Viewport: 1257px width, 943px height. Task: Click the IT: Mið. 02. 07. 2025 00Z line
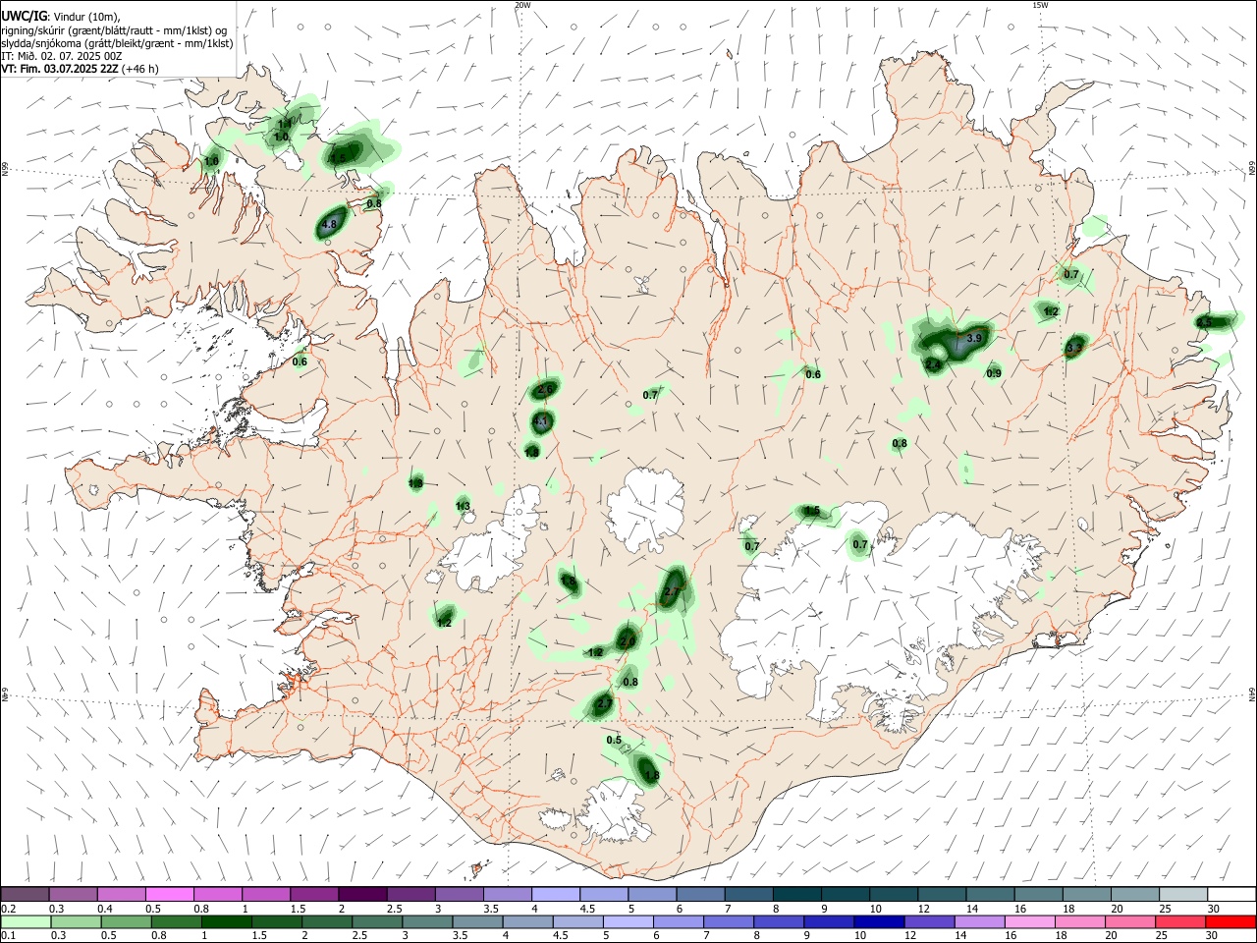tap(62, 56)
